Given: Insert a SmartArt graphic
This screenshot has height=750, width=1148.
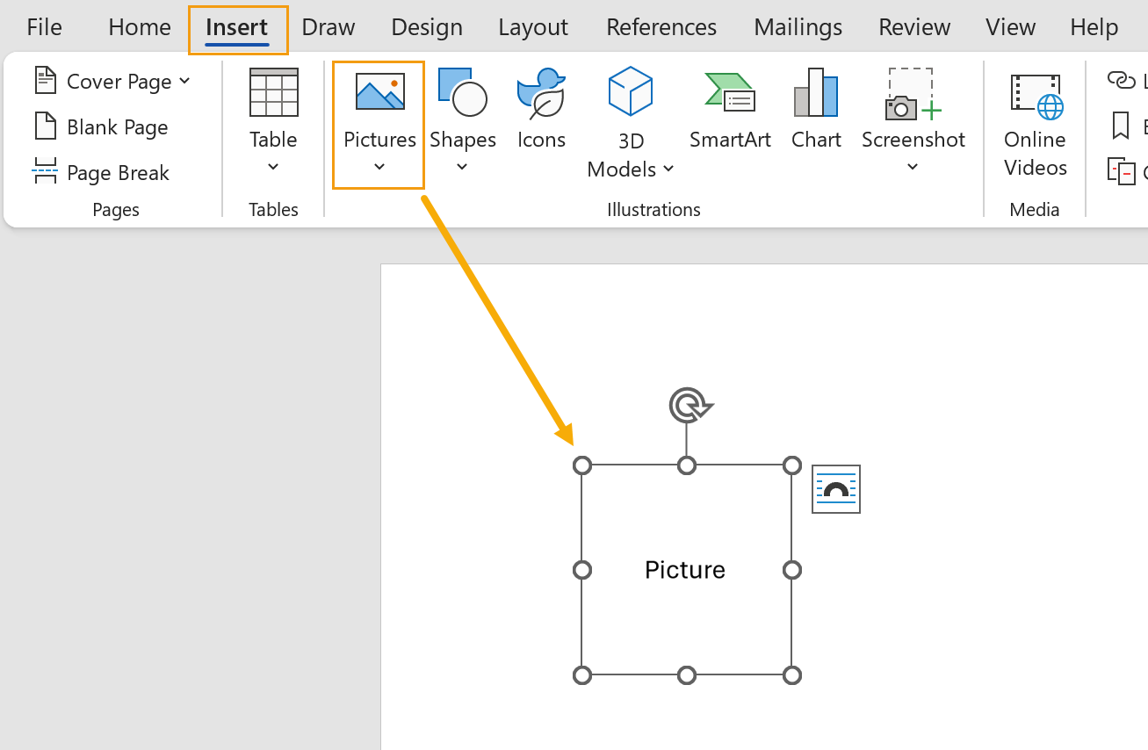Looking at the screenshot, I should 730,110.
